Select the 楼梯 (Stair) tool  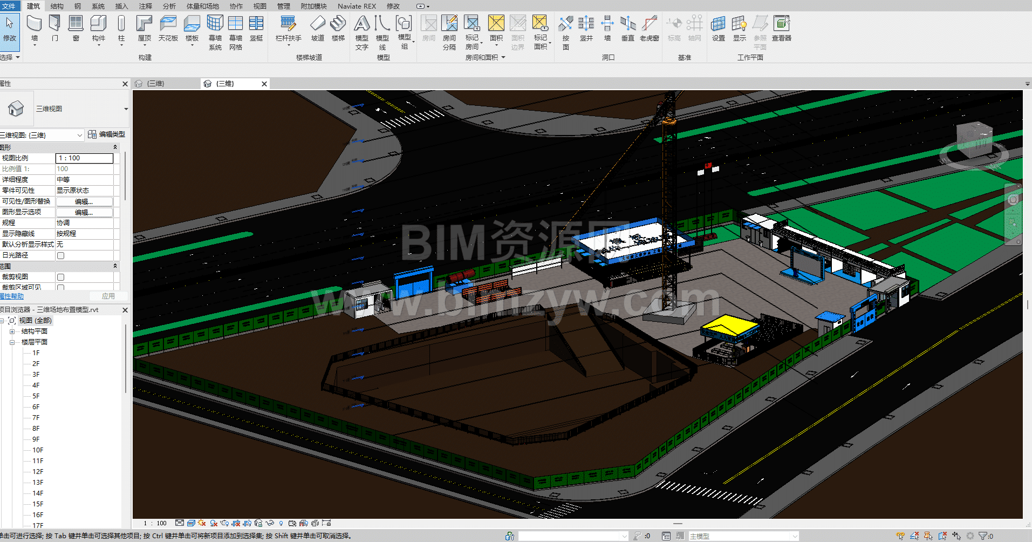tap(338, 29)
